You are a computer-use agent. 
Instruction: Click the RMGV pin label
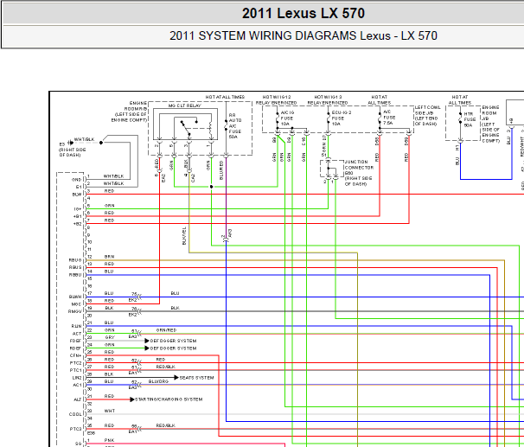[75, 311]
